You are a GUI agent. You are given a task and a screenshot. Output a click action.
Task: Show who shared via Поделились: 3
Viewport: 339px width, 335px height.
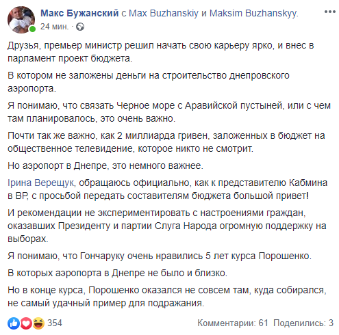pyautogui.click(x=303, y=323)
